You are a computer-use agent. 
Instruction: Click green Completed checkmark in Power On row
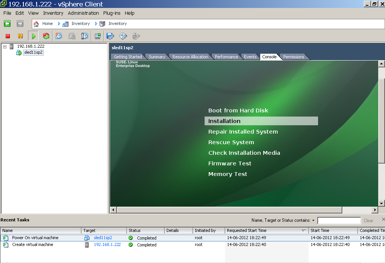130,238
